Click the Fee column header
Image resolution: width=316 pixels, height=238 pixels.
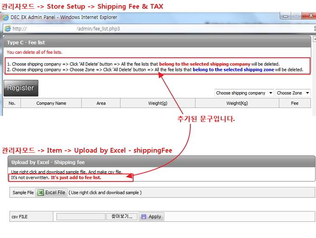click(294, 103)
